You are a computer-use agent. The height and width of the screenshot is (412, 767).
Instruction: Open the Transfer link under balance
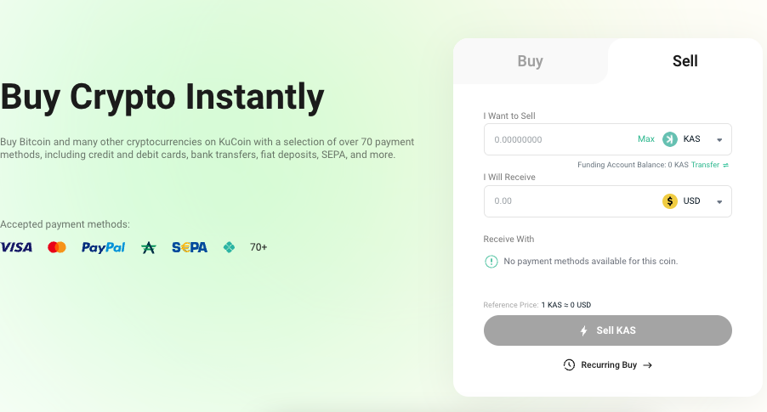tap(709, 165)
